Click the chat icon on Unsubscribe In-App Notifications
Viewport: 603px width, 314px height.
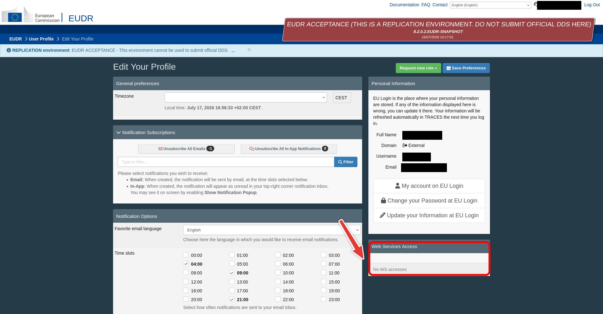(x=252, y=149)
